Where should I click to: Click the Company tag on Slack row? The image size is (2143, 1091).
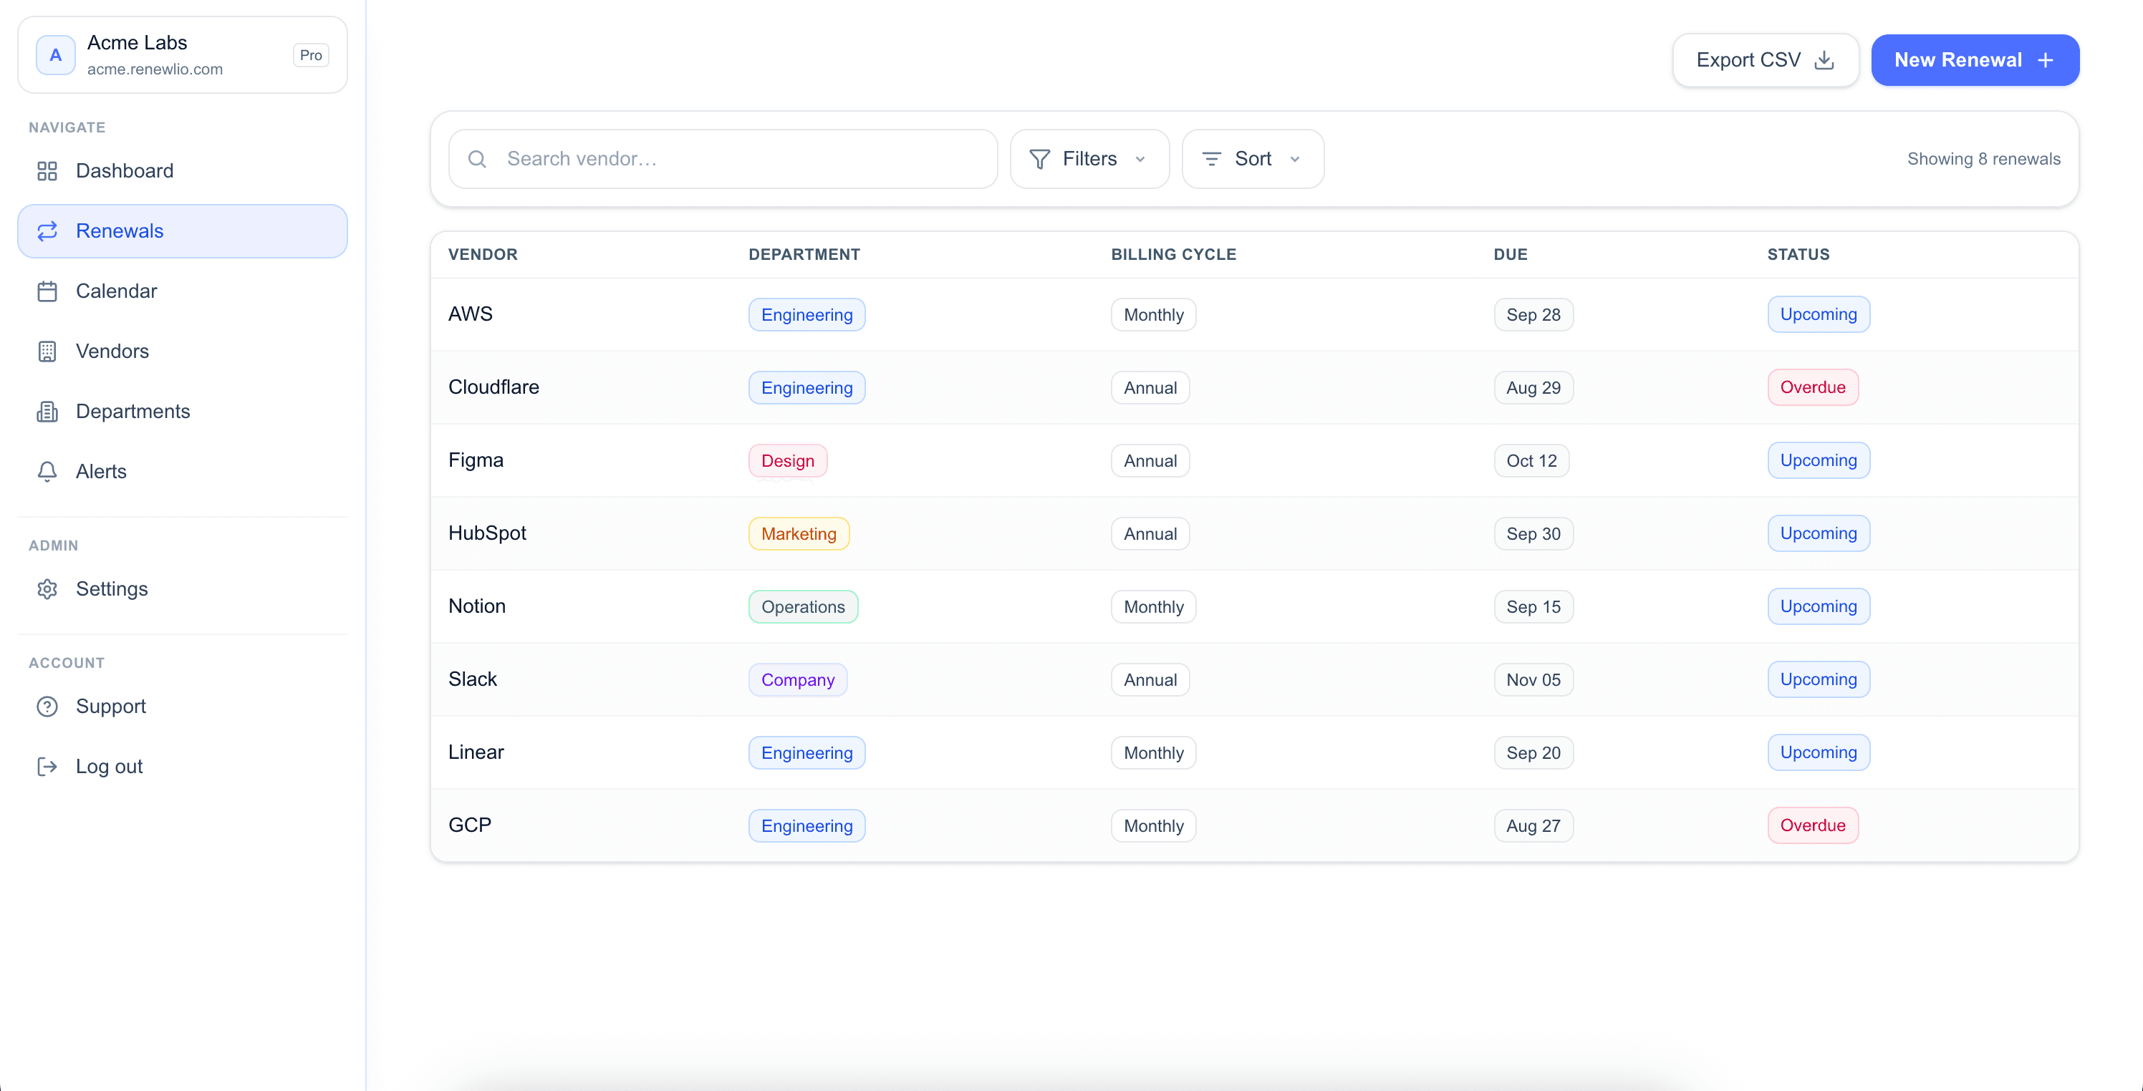pyautogui.click(x=798, y=680)
